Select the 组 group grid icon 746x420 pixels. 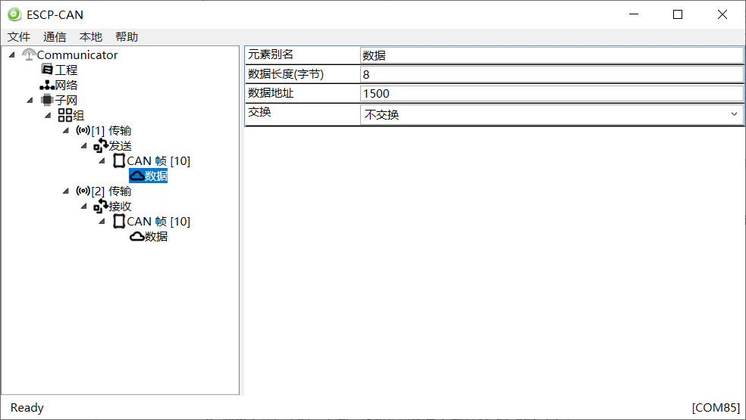(65, 115)
